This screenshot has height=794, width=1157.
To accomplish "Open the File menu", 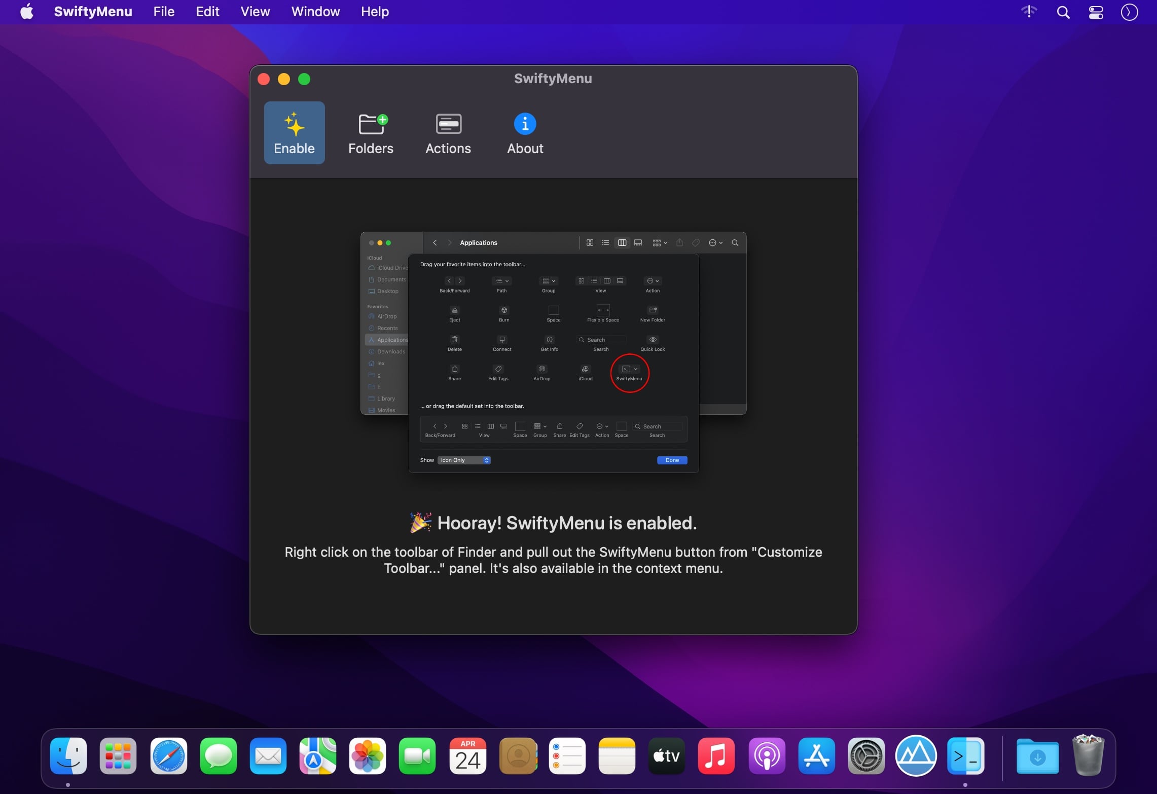I will coord(164,12).
